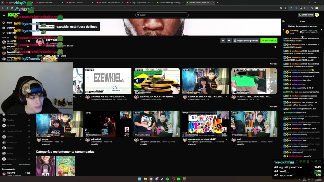324x182 pixels.
Task: Toggle the follow heart for ezewkiel
Action: tap(229, 40)
